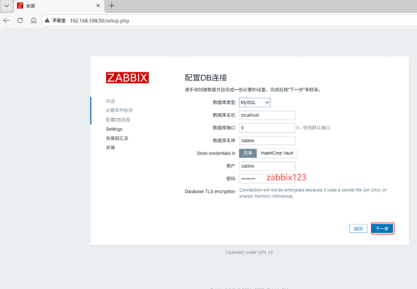Select Settings step in sidebar
Screen dimensions: 417x289
click(114, 129)
